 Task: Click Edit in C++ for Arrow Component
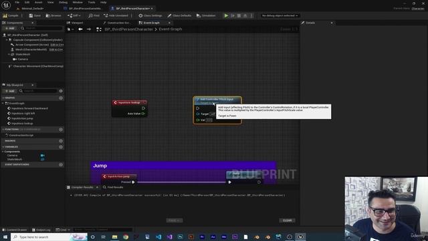click(x=57, y=45)
